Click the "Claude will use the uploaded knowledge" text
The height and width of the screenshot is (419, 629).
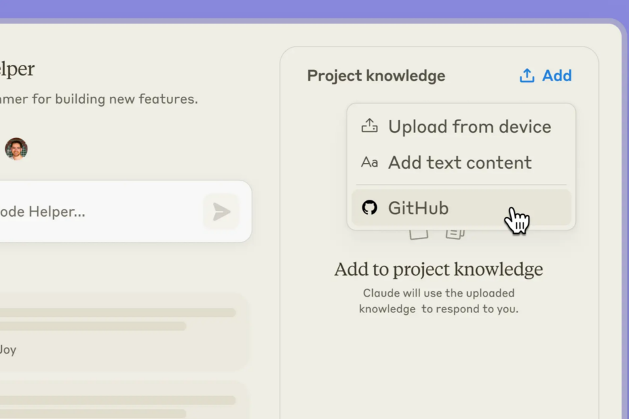click(438, 301)
